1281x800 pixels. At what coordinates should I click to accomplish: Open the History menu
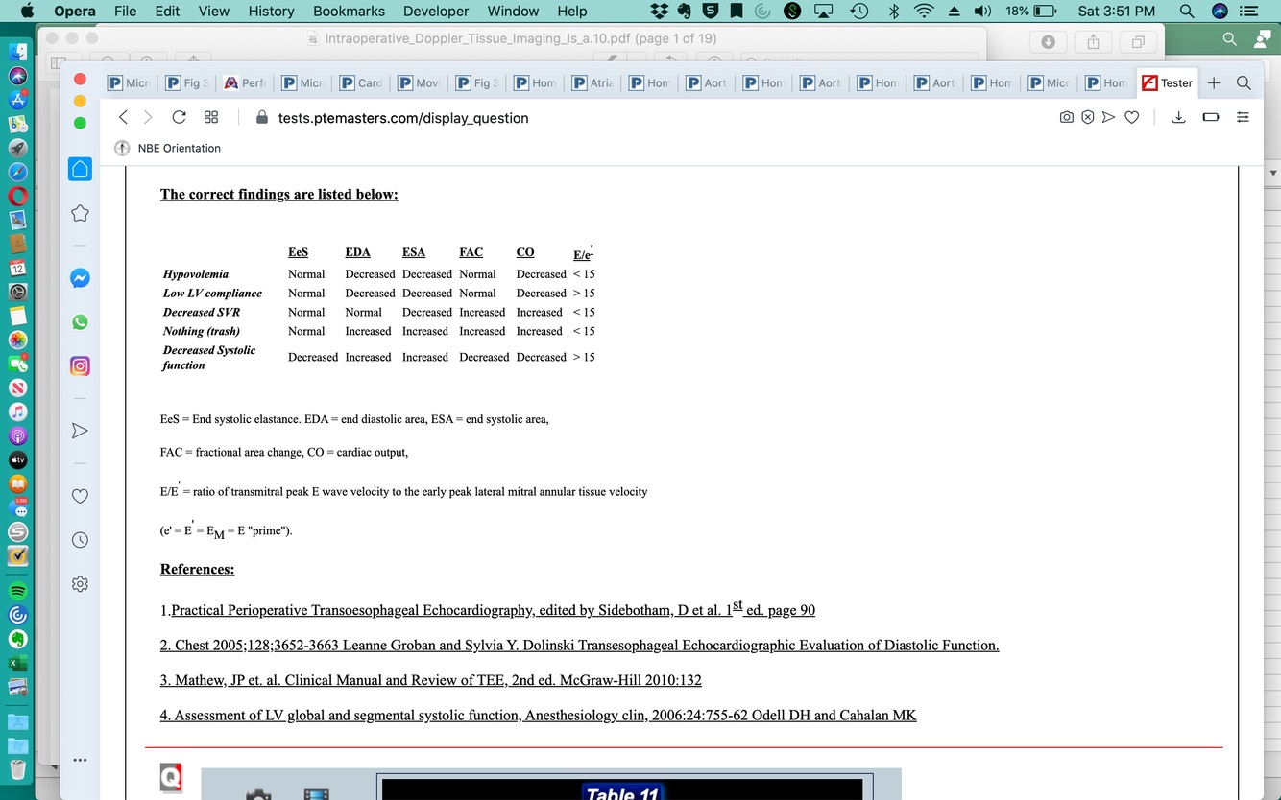[271, 11]
